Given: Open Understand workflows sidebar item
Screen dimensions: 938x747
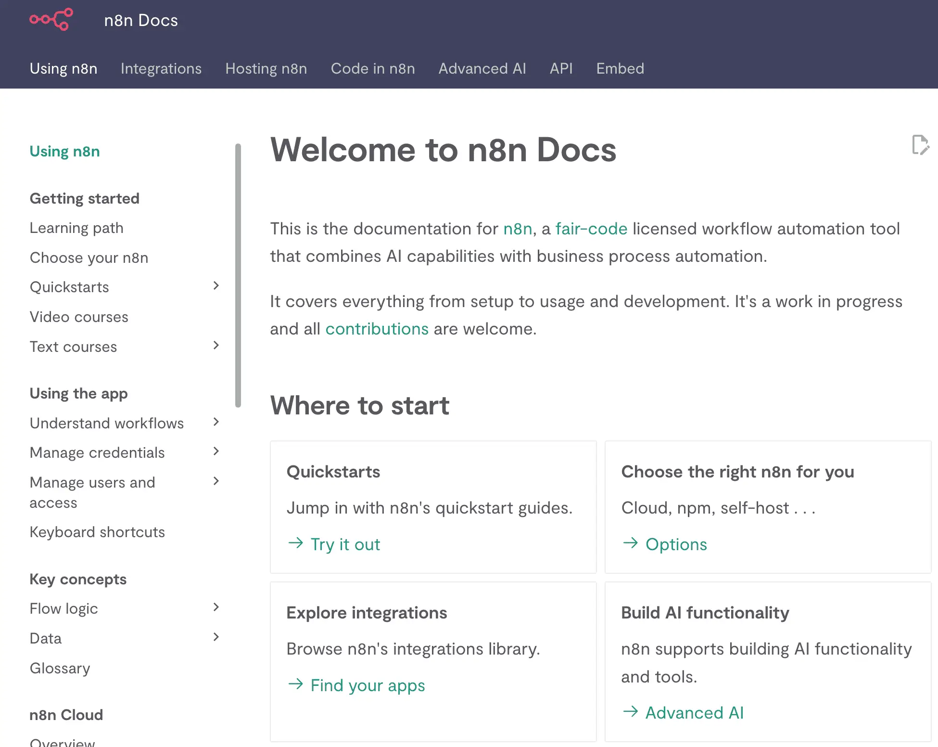Looking at the screenshot, I should (x=106, y=423).
